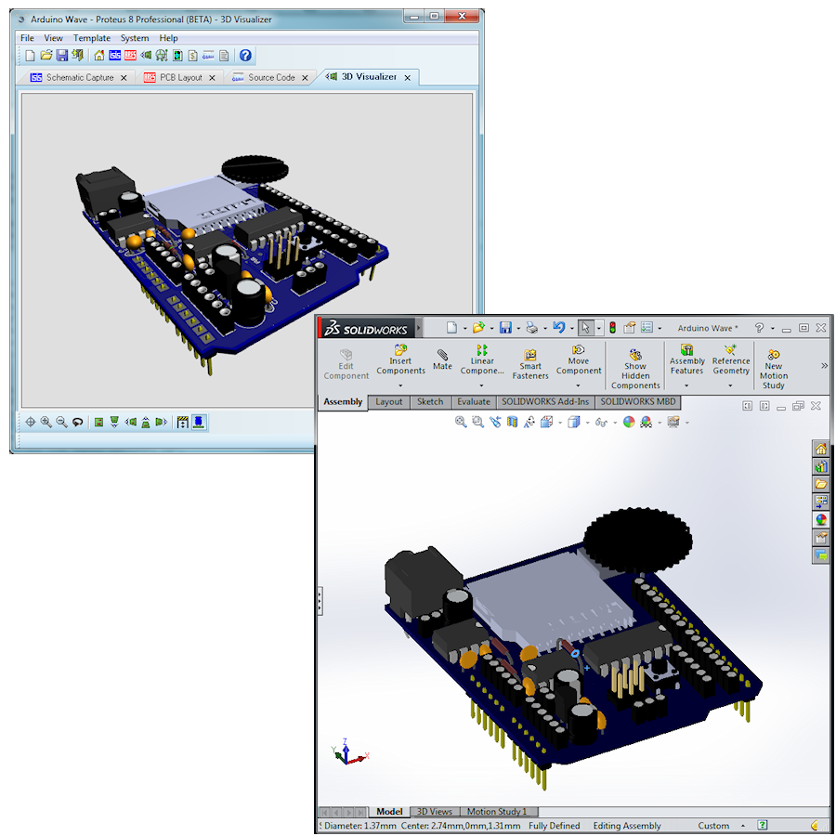Click SolidWorks Section View icon
Image resolution: width=836 pixels, height=836 pixels.
[512, 423]
